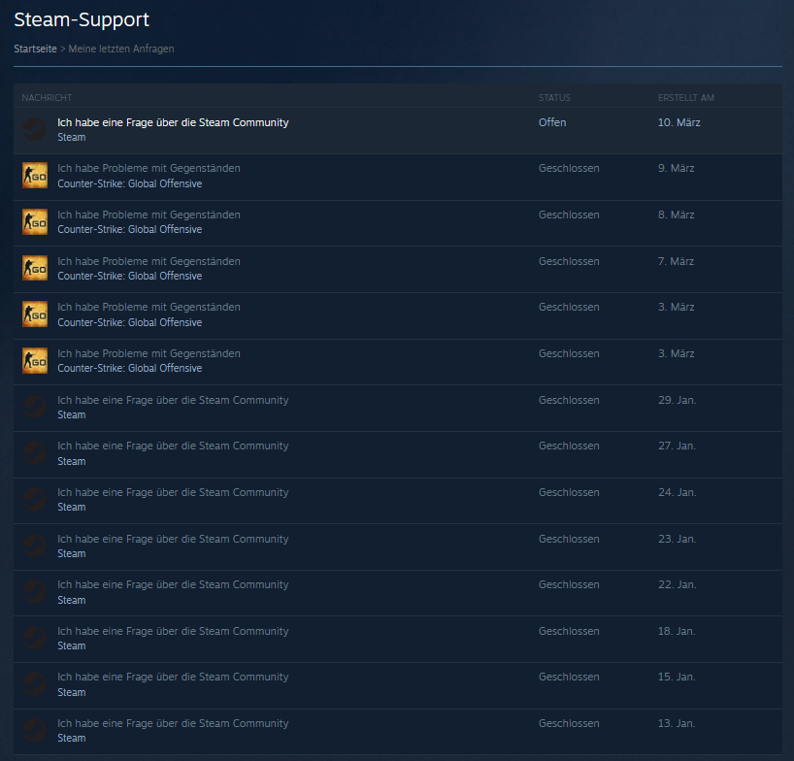Click 'Geschlossen' status of the 22. Jan. request

click(569, 584)
